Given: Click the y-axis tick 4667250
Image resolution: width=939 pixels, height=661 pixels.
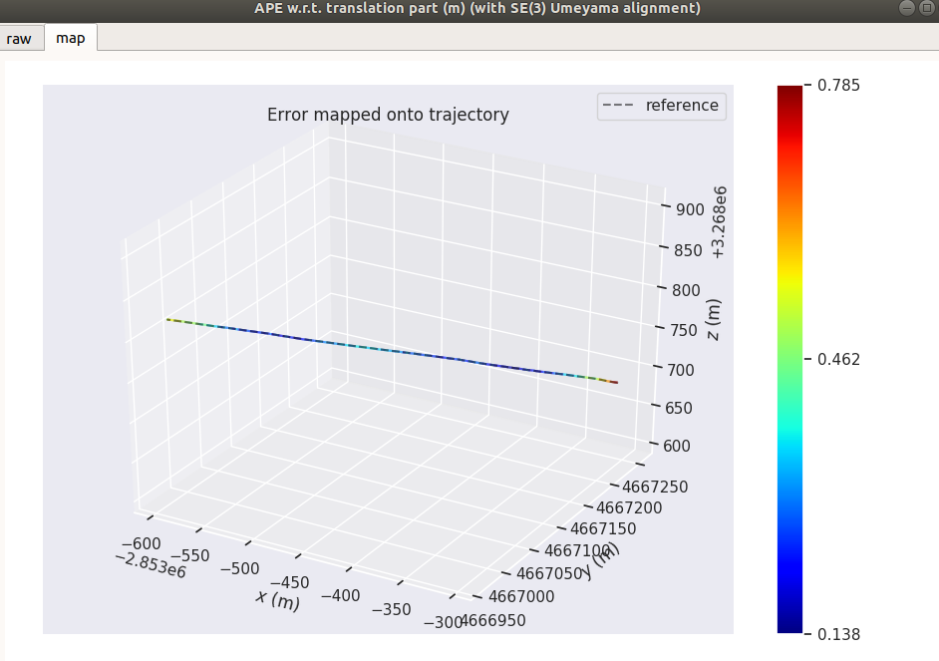Looking at the screenshot, I should [655, 487].
